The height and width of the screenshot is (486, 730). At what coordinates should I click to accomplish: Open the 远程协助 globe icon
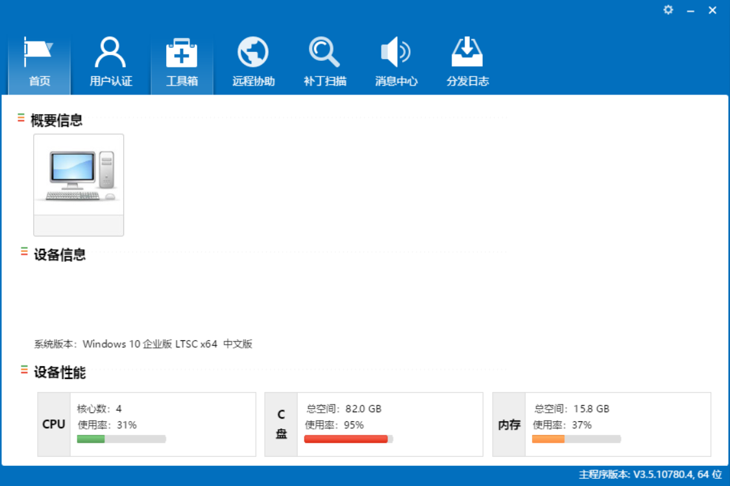pos(253,52)
